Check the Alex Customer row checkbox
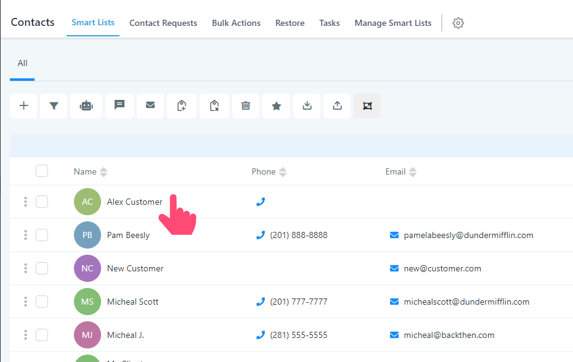 coord(42,202)
